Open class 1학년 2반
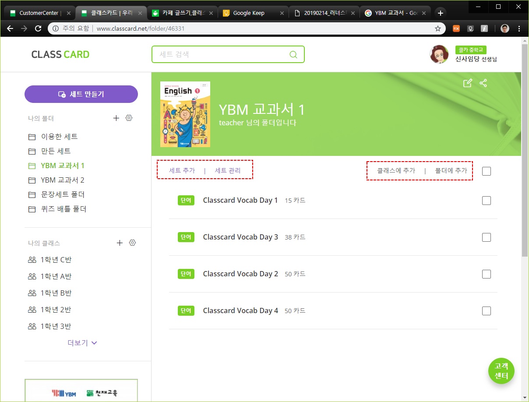This screenshot has height=402, width=529. click(x=49, y=310)
